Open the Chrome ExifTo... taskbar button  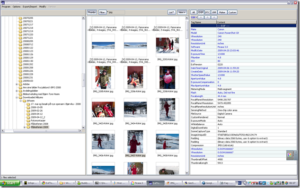[x=49, y=183]
